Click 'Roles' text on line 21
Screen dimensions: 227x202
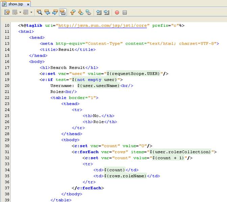point(57,92)
